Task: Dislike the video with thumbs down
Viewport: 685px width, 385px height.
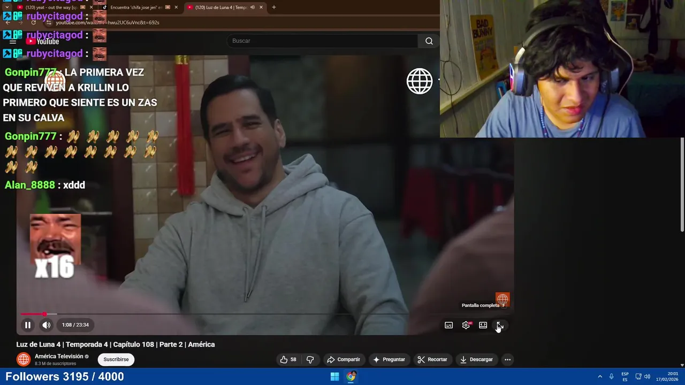Action: coord(310,359)
